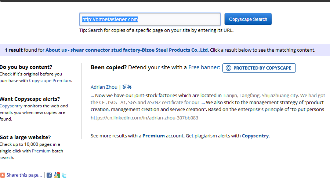Share this page on Twitter
The image size is (330, 192).
64,175
